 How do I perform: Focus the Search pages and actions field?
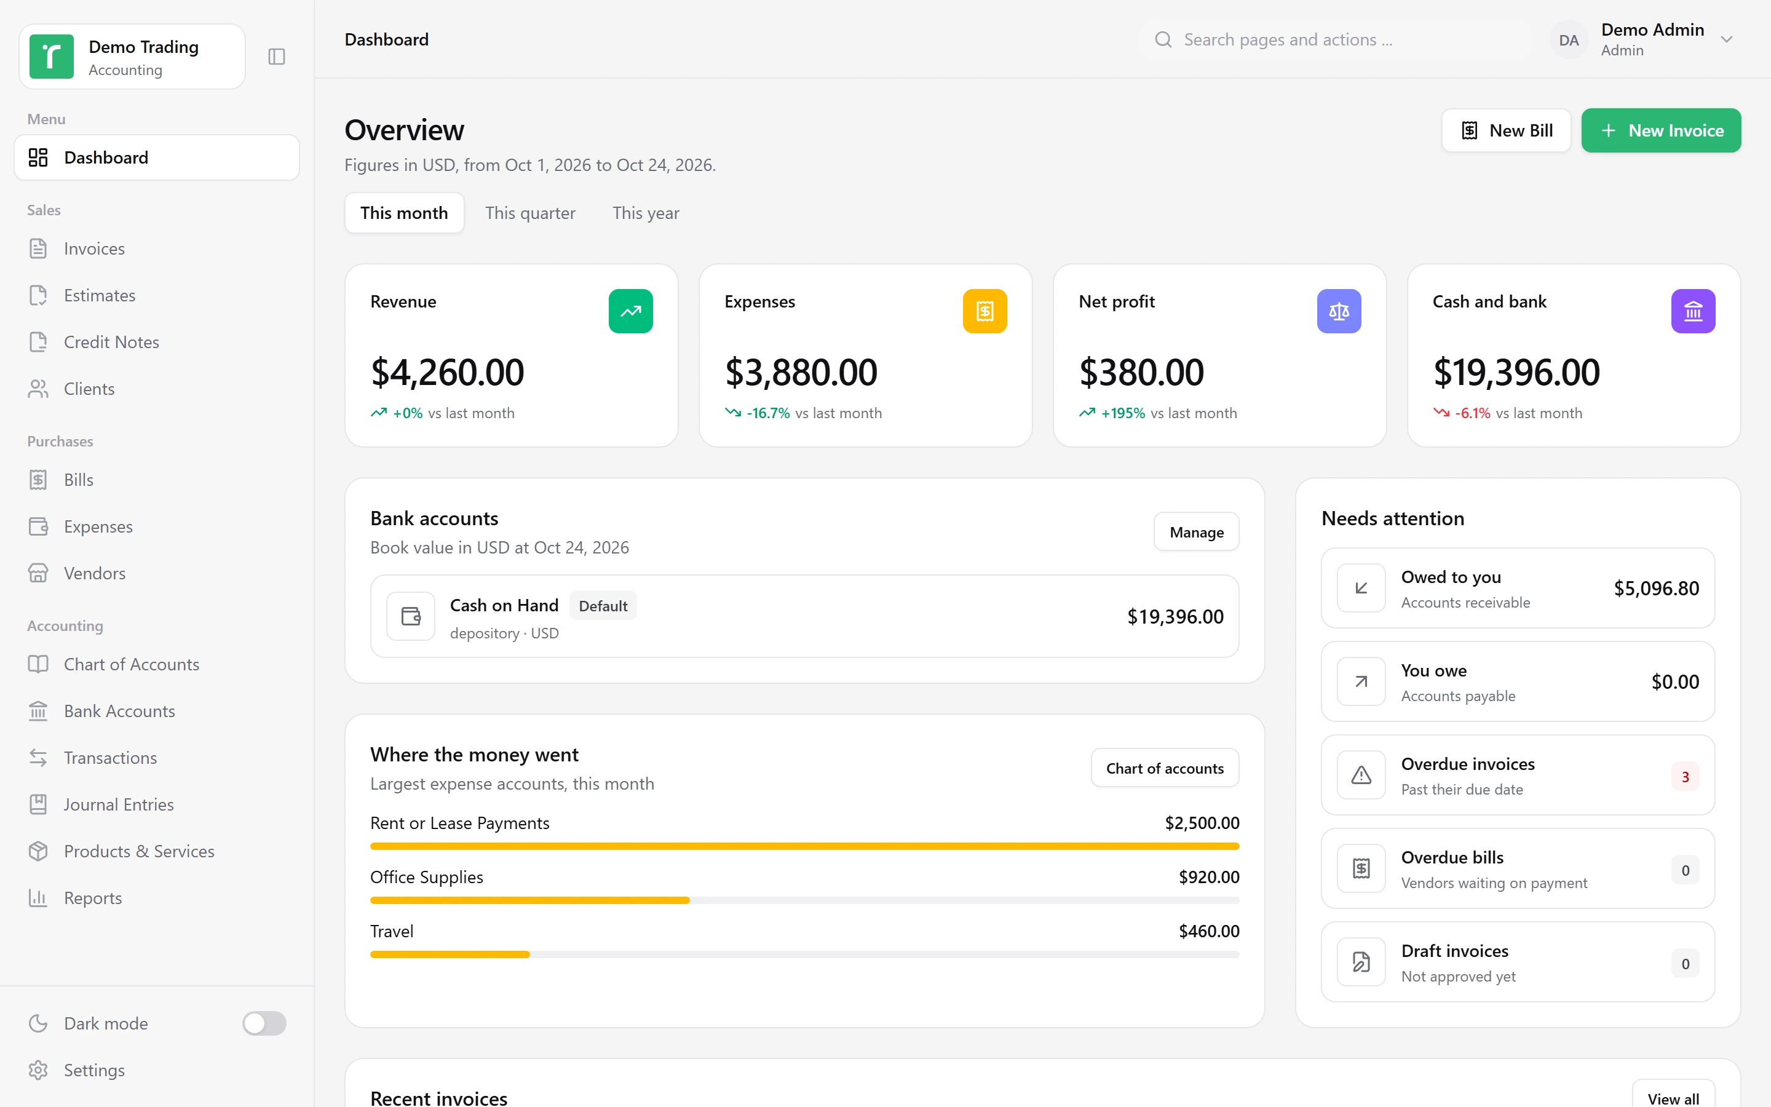tap(1336, 39)
